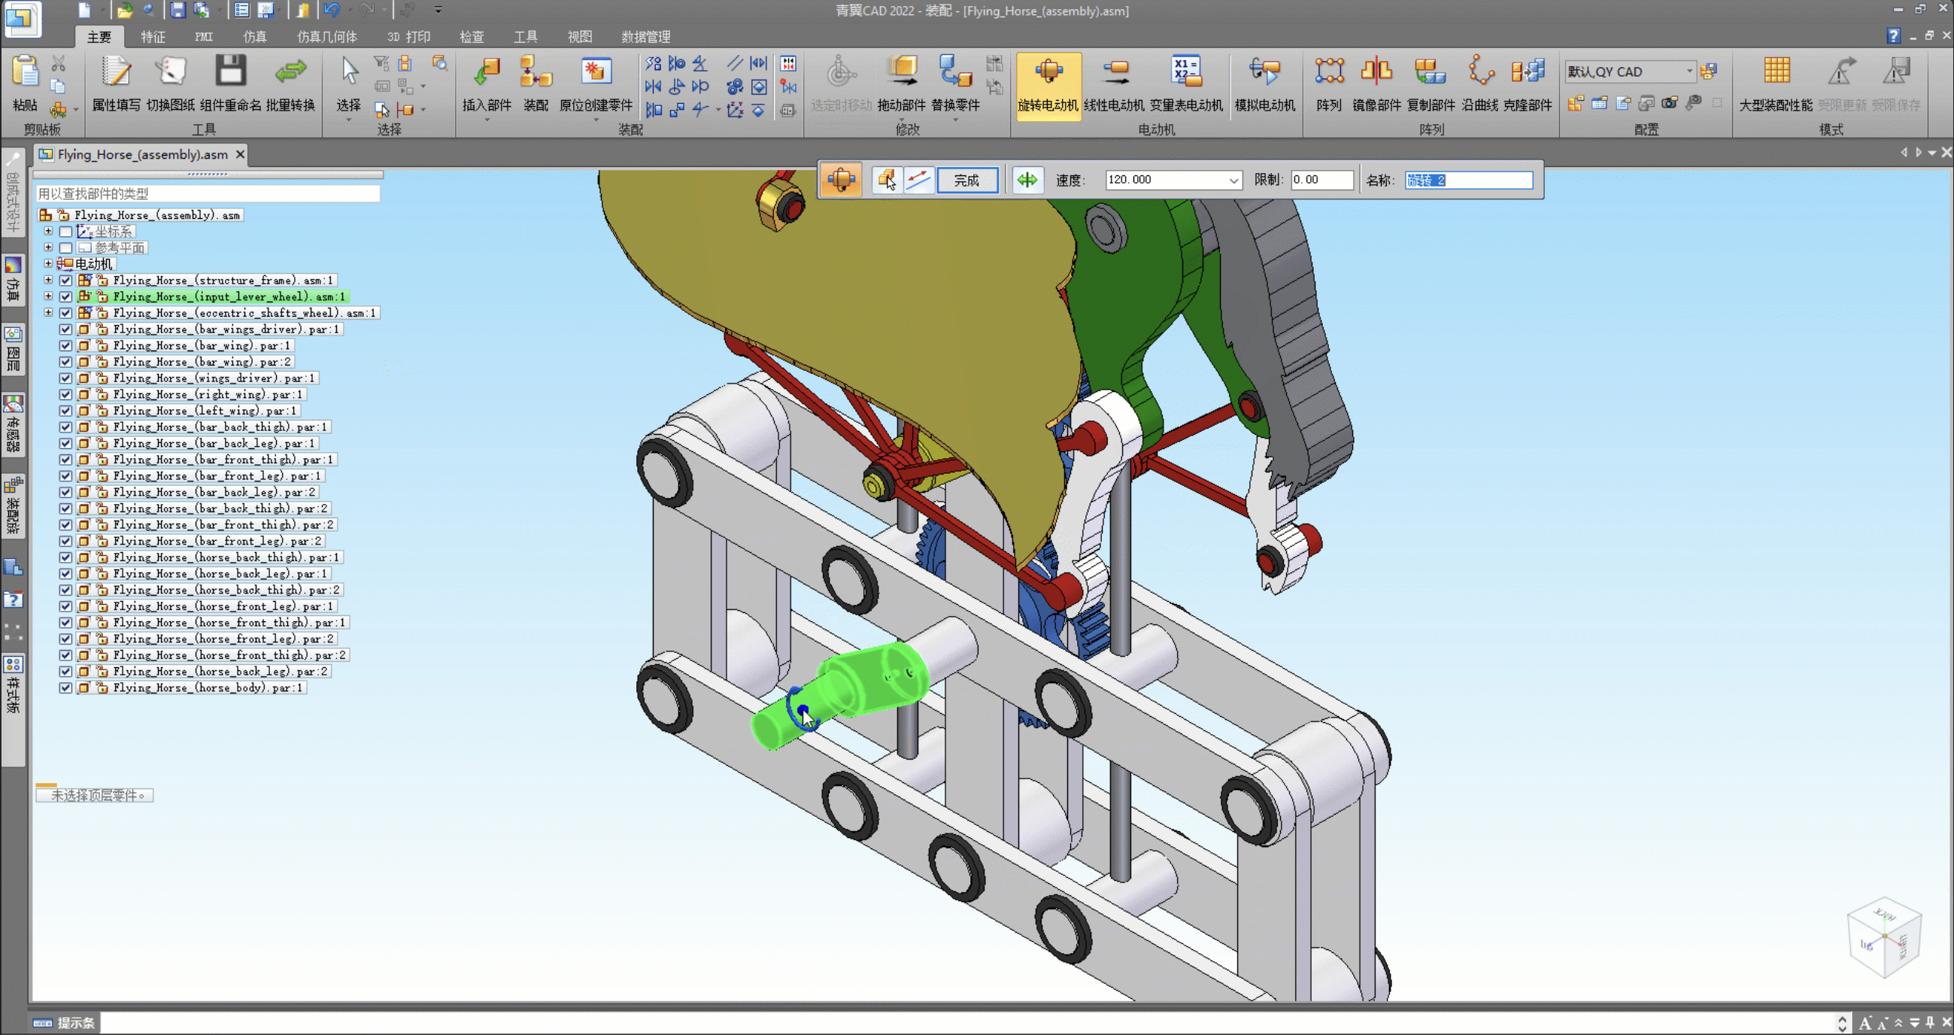Image resolution: width=1954 pixels, height=1035 pixels.
Task: Uncheck bar_wings_driver.par:1 visibility box
Action: tap(66, 329)
